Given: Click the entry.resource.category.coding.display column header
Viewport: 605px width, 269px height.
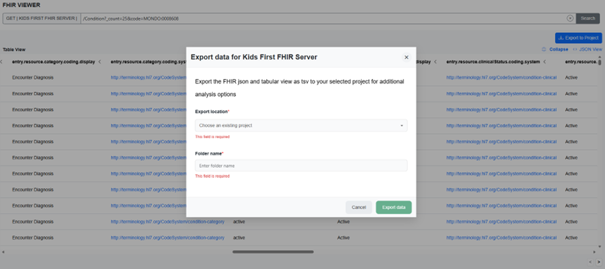Looking at the screenshot, I should (x=53, y=62).
